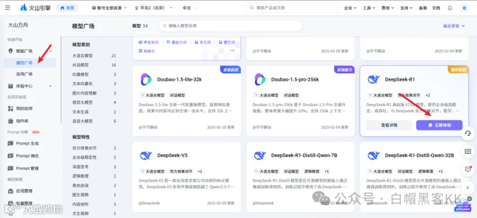The image size is (477, 218).
Task: Click the 火山引擎 logo
Action: pos(36,8)
